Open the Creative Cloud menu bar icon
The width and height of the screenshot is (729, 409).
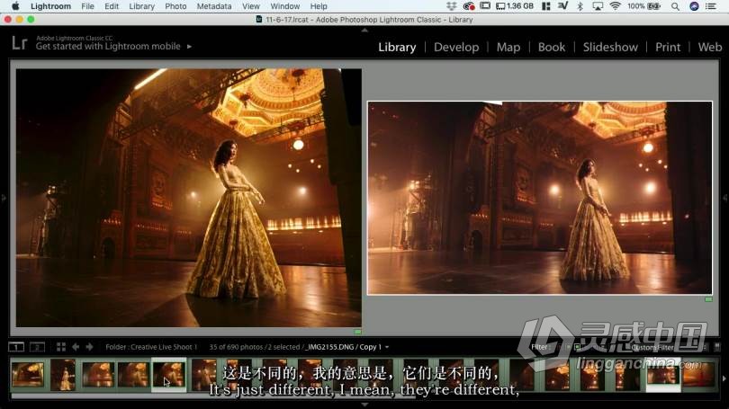(x=469, y=6)
